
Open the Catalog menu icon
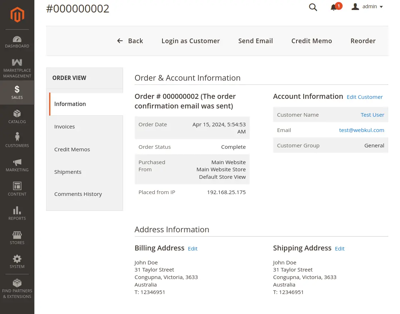pos(17,116)
